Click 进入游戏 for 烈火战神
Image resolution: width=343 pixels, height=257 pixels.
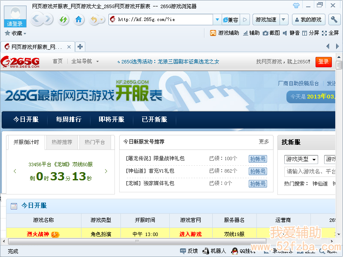[190, 234]
